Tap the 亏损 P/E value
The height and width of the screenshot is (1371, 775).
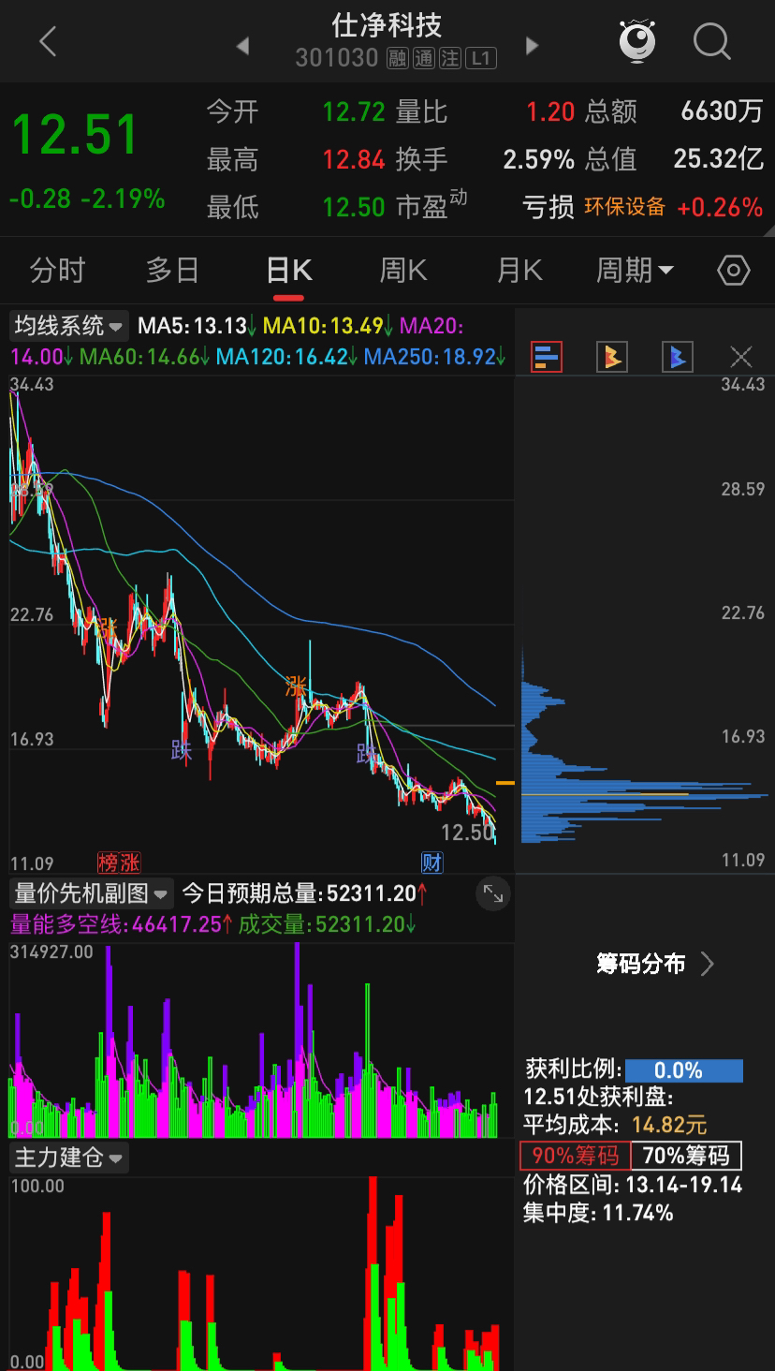tap(548, 207)
